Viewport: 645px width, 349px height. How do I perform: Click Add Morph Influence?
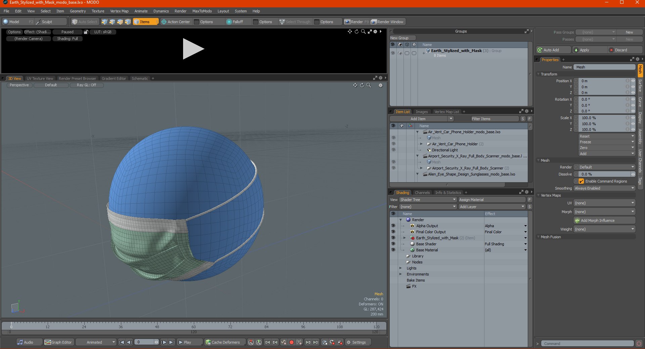pyautogui.click(x=604, y=220)
